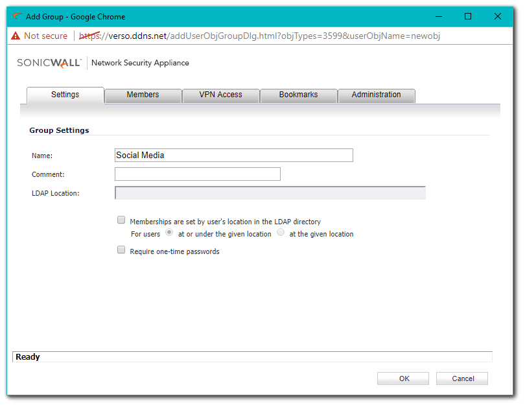Choose 'at or under the given location' radio

point(169,233)
